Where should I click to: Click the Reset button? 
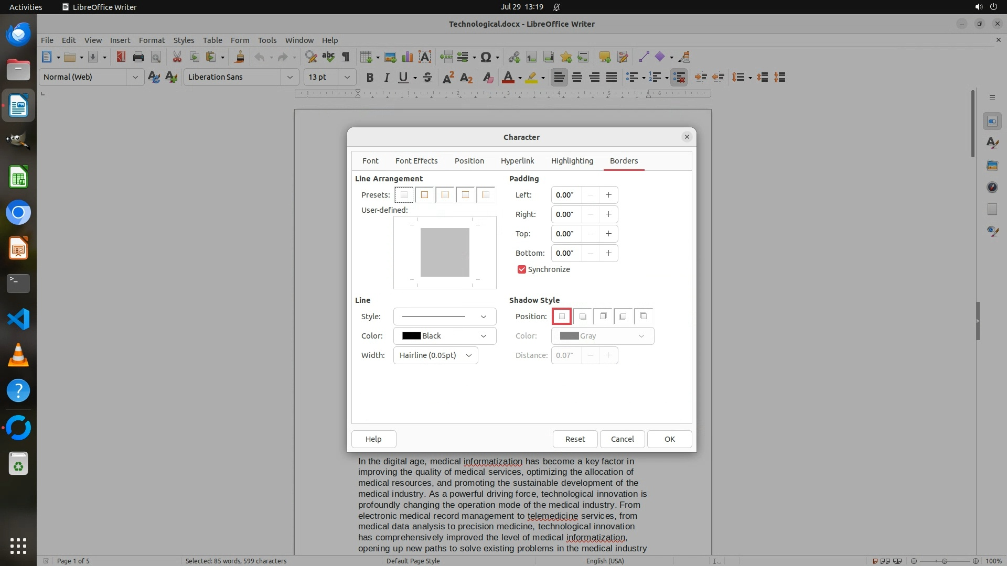click(x=575, y=439)
